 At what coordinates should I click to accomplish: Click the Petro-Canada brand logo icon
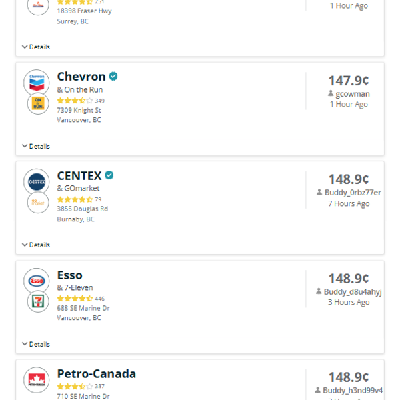(x=37, y=380)
